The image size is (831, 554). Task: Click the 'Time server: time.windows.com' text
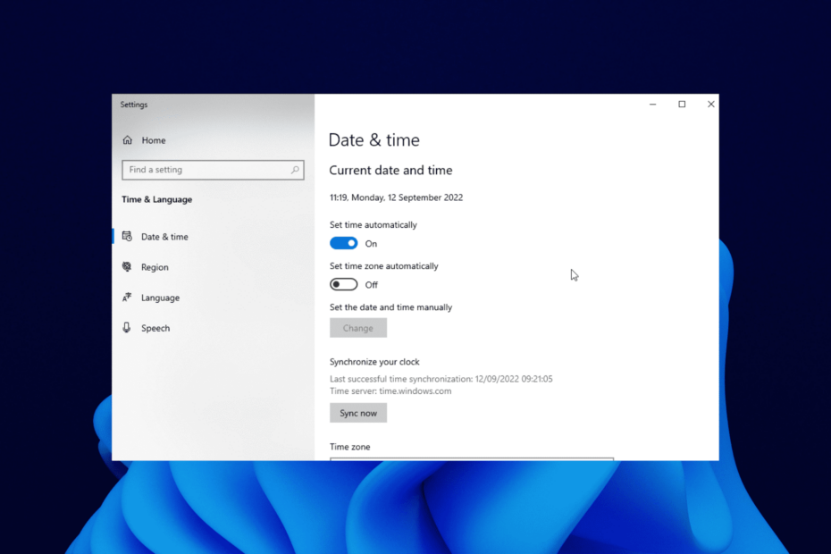pyautogui.click(x=390, y=391)
